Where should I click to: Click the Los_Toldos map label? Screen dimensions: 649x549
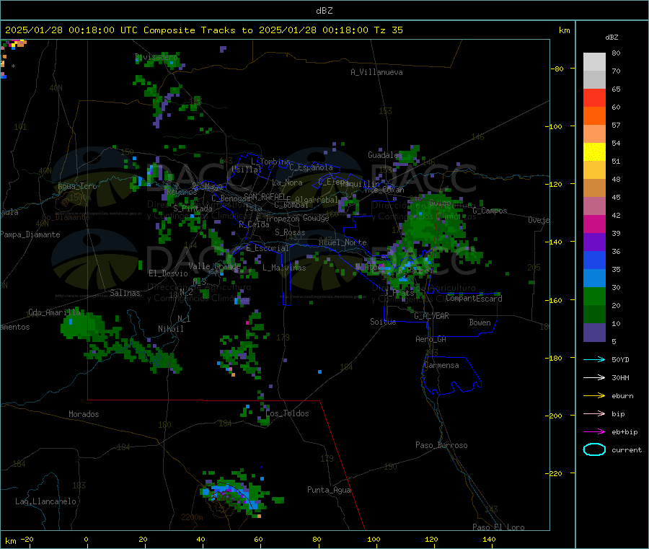287,413
